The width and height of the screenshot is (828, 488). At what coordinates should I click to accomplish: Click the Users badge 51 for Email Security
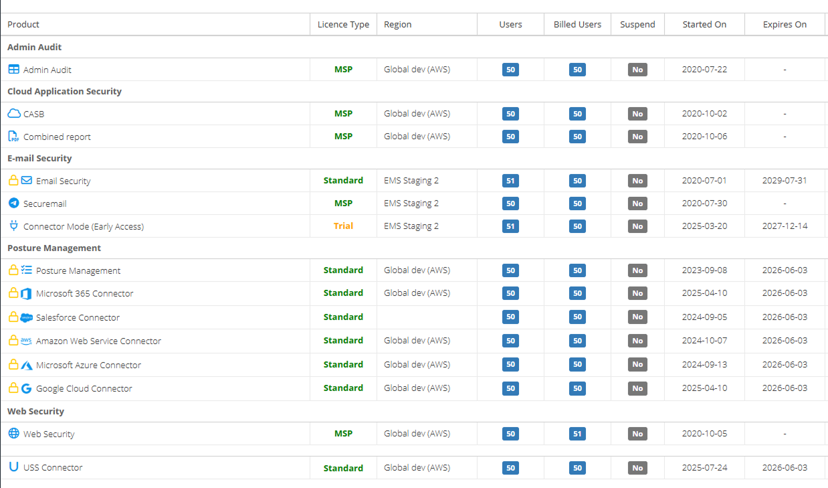pyautogui.click(x=510, y=181)
